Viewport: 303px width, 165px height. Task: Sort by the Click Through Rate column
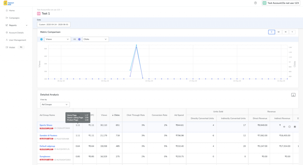[136, 115]
